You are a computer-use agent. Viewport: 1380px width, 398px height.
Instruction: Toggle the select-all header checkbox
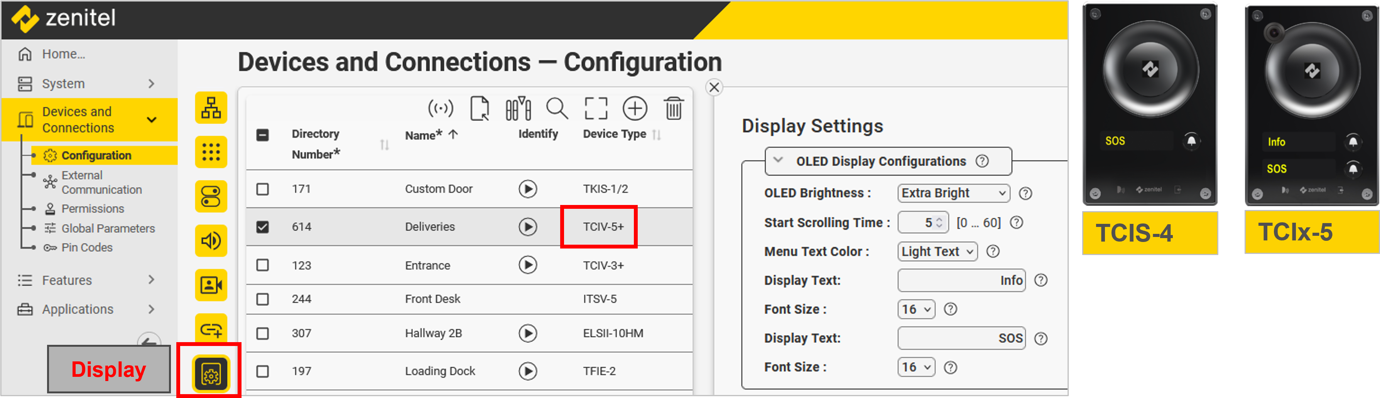(262, 135)
